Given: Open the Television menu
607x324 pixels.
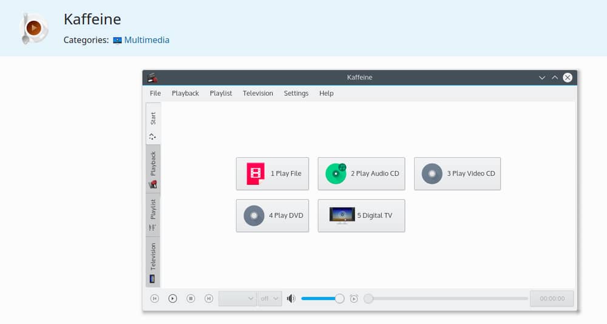Looking at the screenshot, I should pos(258,93).
